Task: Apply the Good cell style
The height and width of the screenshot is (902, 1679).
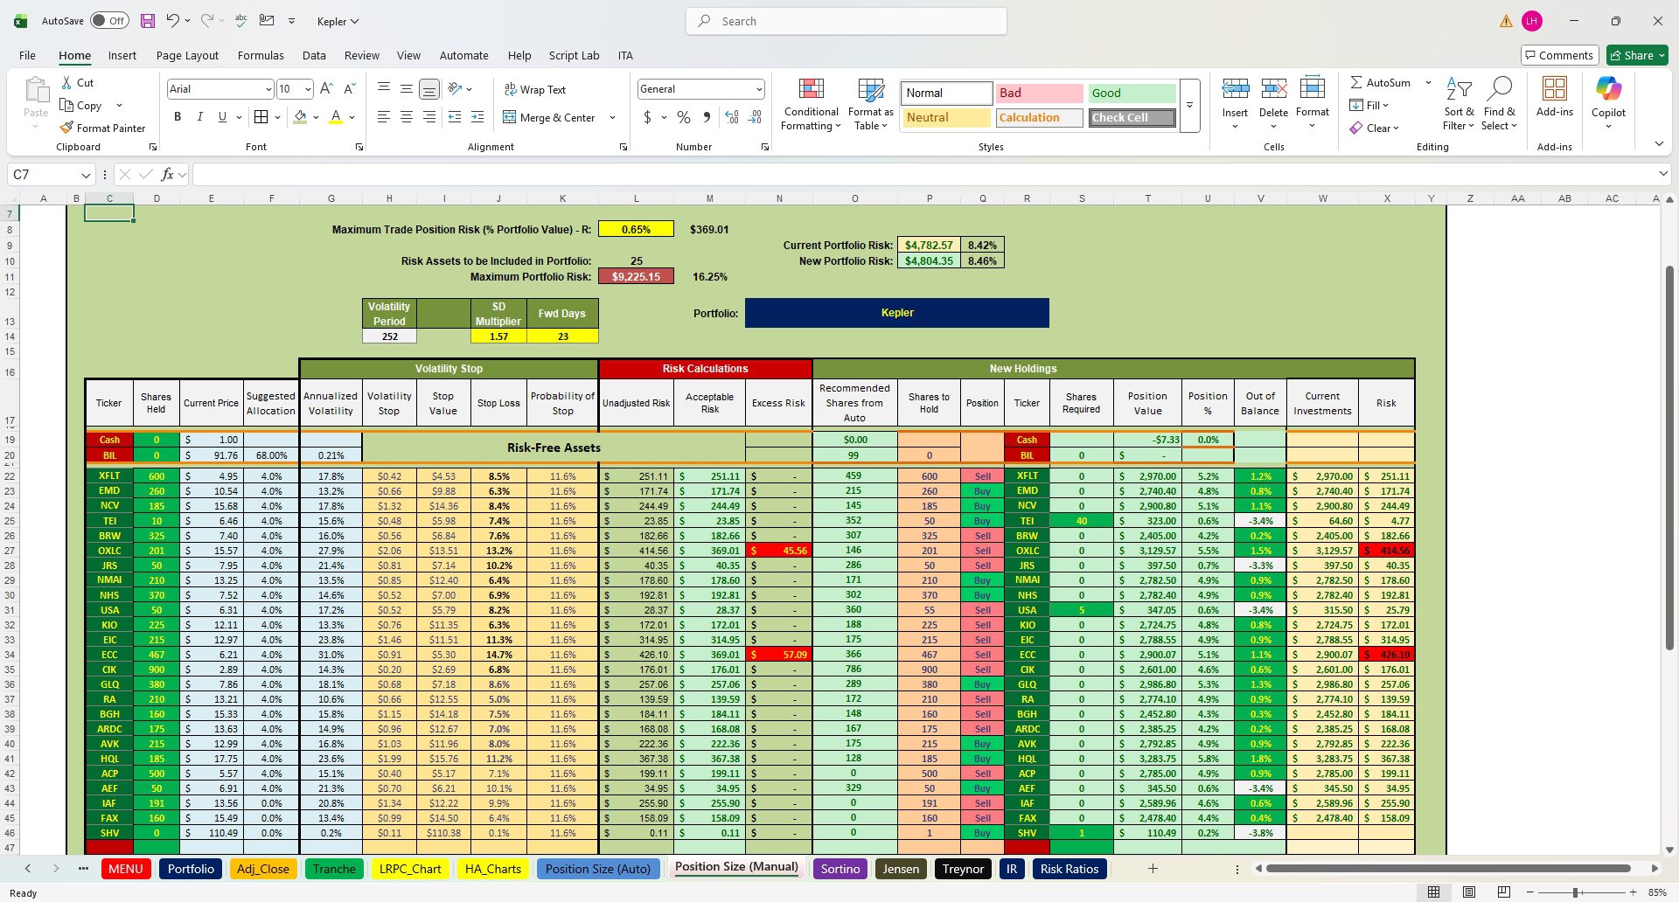Action: click(1132, 93)
